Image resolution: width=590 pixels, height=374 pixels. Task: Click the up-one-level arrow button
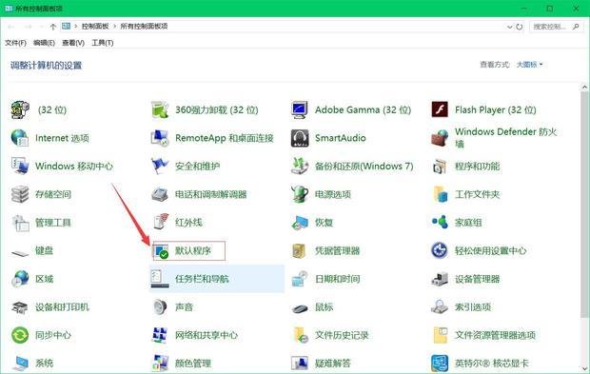tap(53, 27)
